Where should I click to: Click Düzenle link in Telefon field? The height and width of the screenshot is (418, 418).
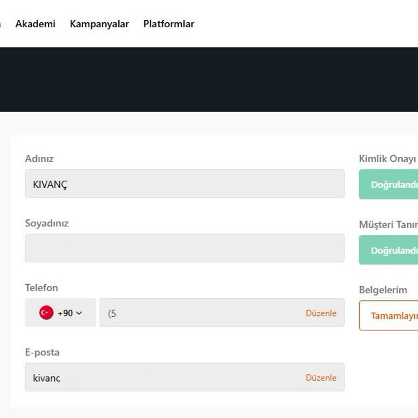[x=321, y=313]
